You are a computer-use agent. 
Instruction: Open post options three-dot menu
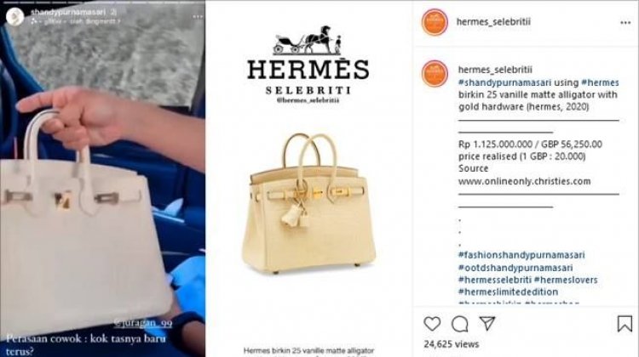pos(625,23)
